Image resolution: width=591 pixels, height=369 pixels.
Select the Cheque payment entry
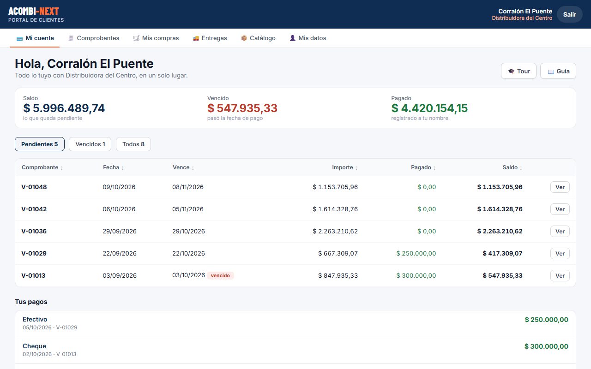(x=295, y=350)
